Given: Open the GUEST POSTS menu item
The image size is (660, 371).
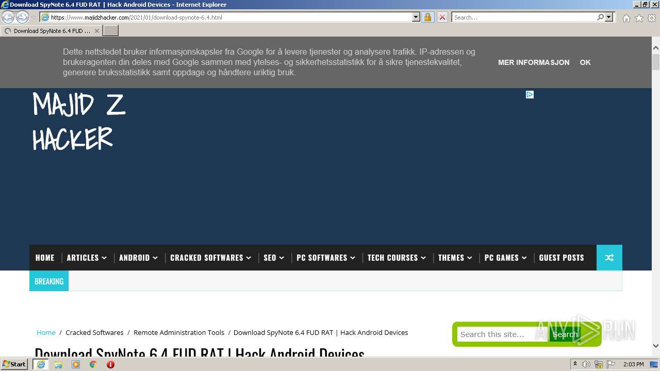Looking at the screenshot, I should click(562, 258).
